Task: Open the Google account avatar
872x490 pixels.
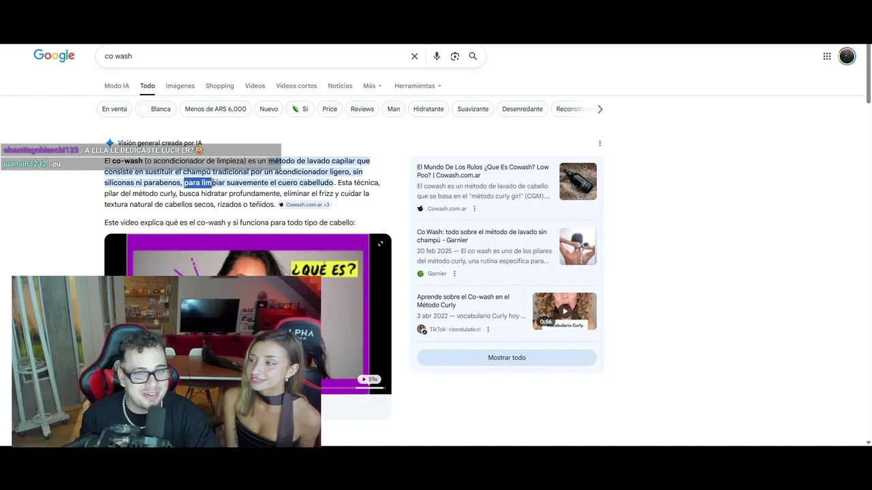Action: (847, 56)
